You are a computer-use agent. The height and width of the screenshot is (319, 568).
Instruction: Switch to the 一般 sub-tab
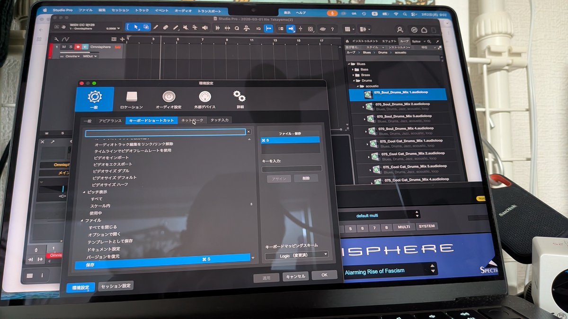87,121
